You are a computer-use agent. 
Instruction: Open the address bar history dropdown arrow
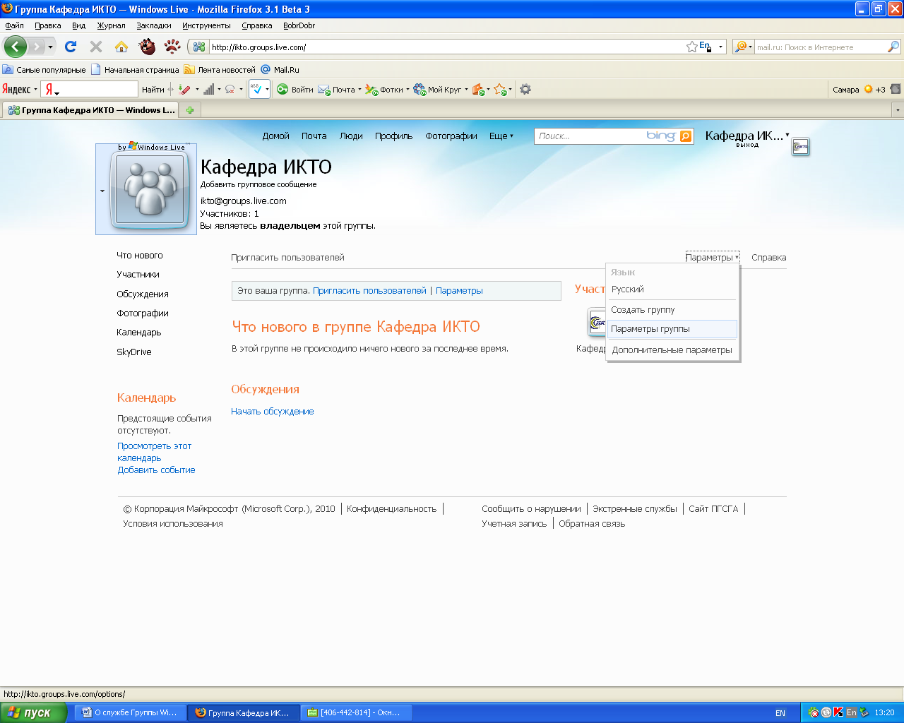[720, 47]
